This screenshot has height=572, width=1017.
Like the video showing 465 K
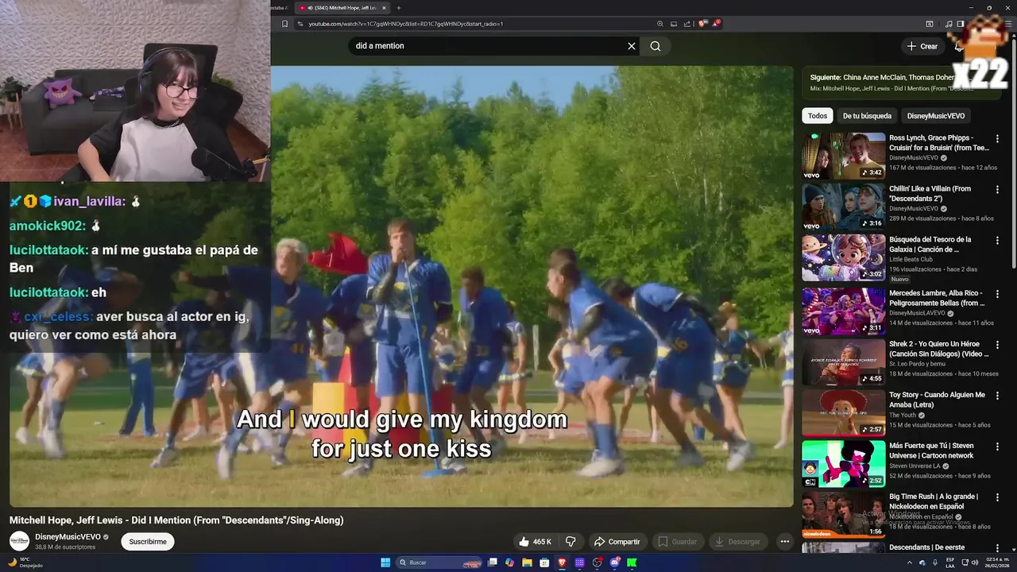coord(535,542)
